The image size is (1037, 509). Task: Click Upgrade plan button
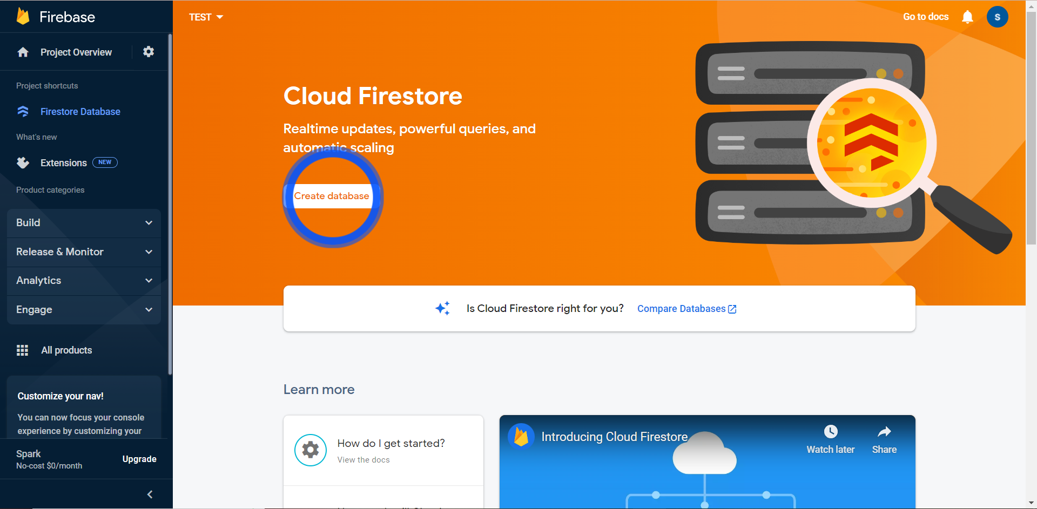pyautogui.click(x=139, y=459)
